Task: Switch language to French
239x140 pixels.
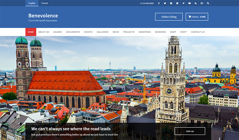Action: (x=45, y=3)
